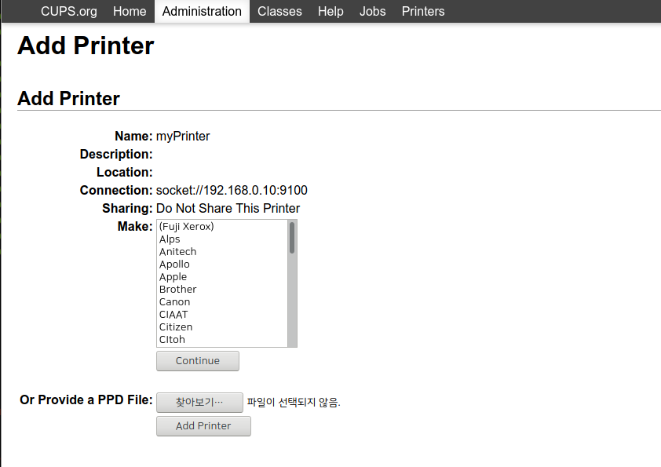Click the Make list scrollbar thumb
This screenshot has height=467, width=661.
[x=292, y=238]
